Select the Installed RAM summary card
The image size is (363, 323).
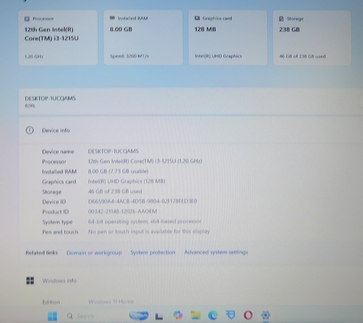[143, 37]
